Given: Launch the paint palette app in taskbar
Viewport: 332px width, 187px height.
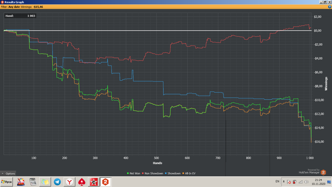Looking at the screenshot, I should point(21,182).
